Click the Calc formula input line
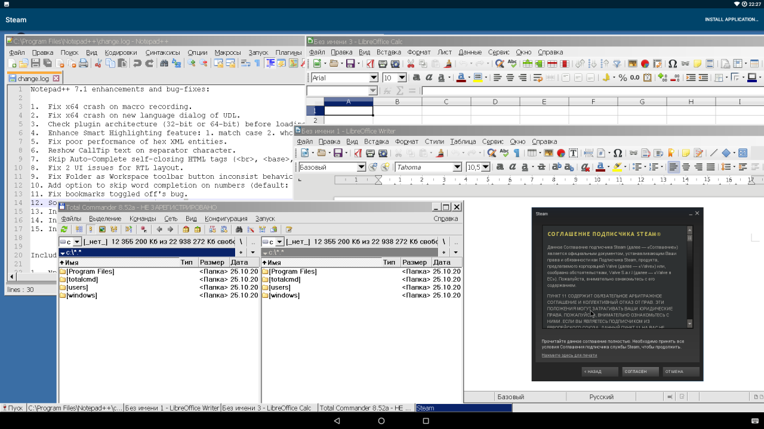Screen dimensions: 764x429 (592, 91)
